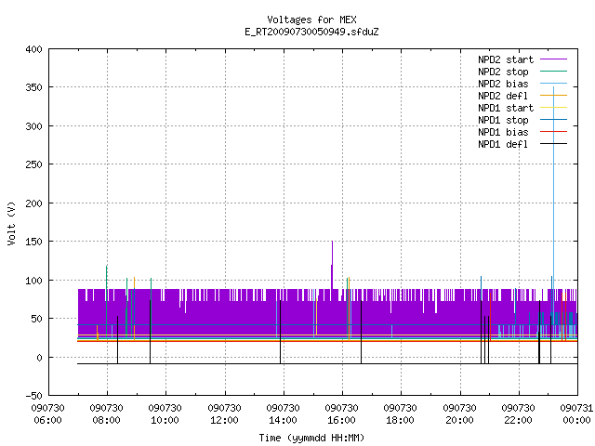
Task: Click the purple NPD2 start legend line
Action: click(x=553, y=59)
